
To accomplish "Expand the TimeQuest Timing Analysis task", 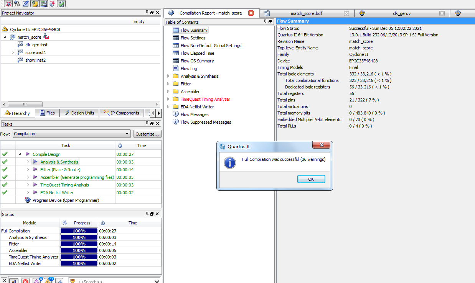I will (28, 185).
